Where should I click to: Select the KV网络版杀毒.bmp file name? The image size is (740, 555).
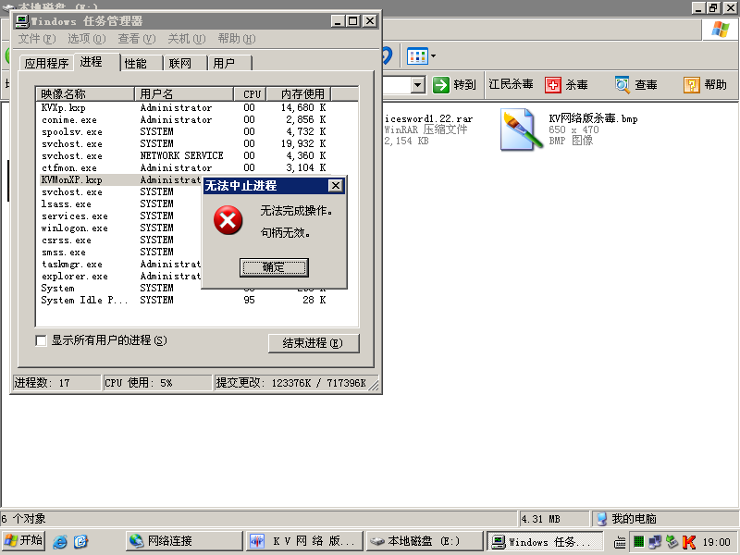pyautogui.click(x=593, y=118)
